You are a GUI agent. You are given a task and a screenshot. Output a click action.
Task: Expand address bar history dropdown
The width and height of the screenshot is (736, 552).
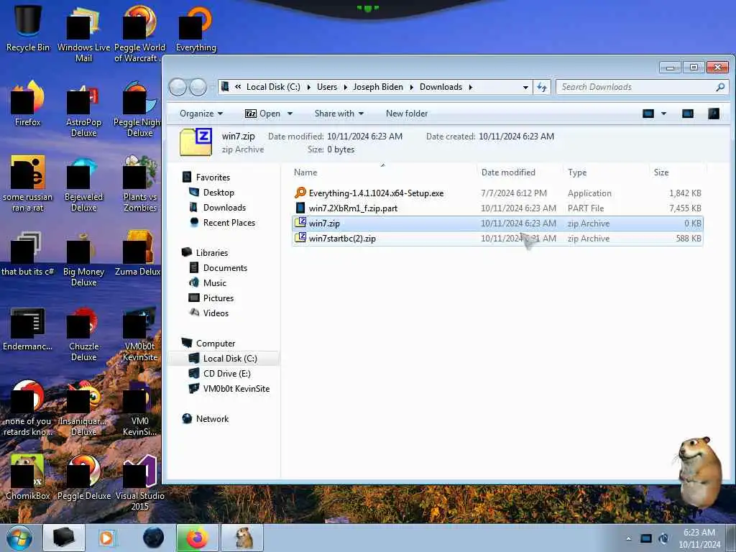(525, 87)
